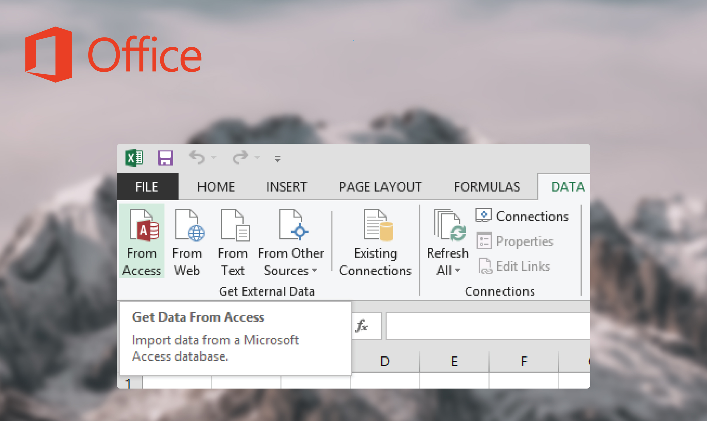
Task: Click the Refresh All icon
Action: (x=450, y=225)
